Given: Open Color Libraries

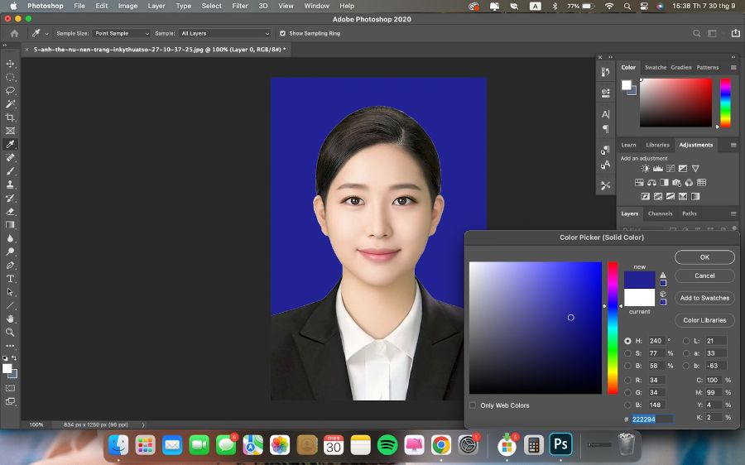Looking at the screenshot, I should coord(704,320).
